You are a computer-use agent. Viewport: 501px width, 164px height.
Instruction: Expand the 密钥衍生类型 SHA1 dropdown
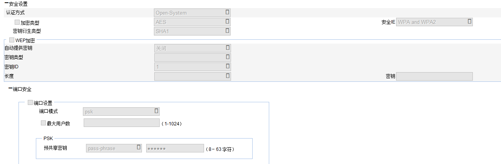coord(192,31)
